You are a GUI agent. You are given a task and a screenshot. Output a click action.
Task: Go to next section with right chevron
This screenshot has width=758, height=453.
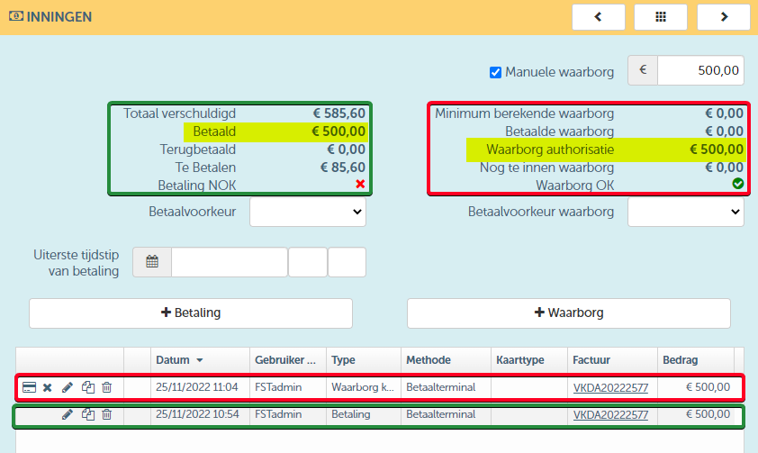[723, 17]
